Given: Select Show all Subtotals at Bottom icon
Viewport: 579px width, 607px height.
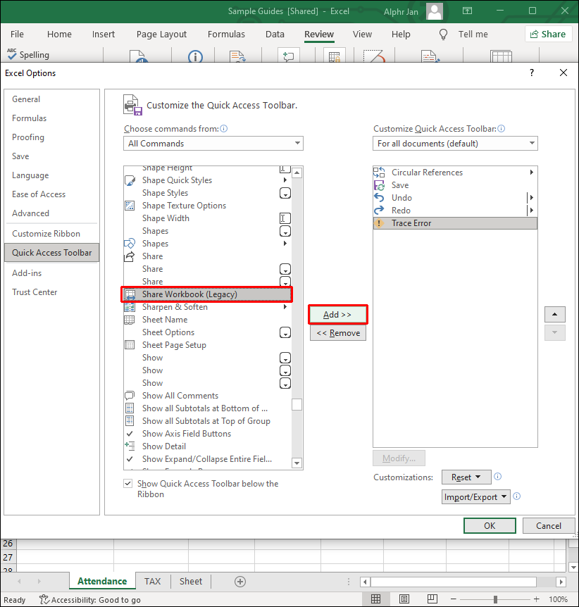Looking at the screenshot, I should (x=130, y=408).
